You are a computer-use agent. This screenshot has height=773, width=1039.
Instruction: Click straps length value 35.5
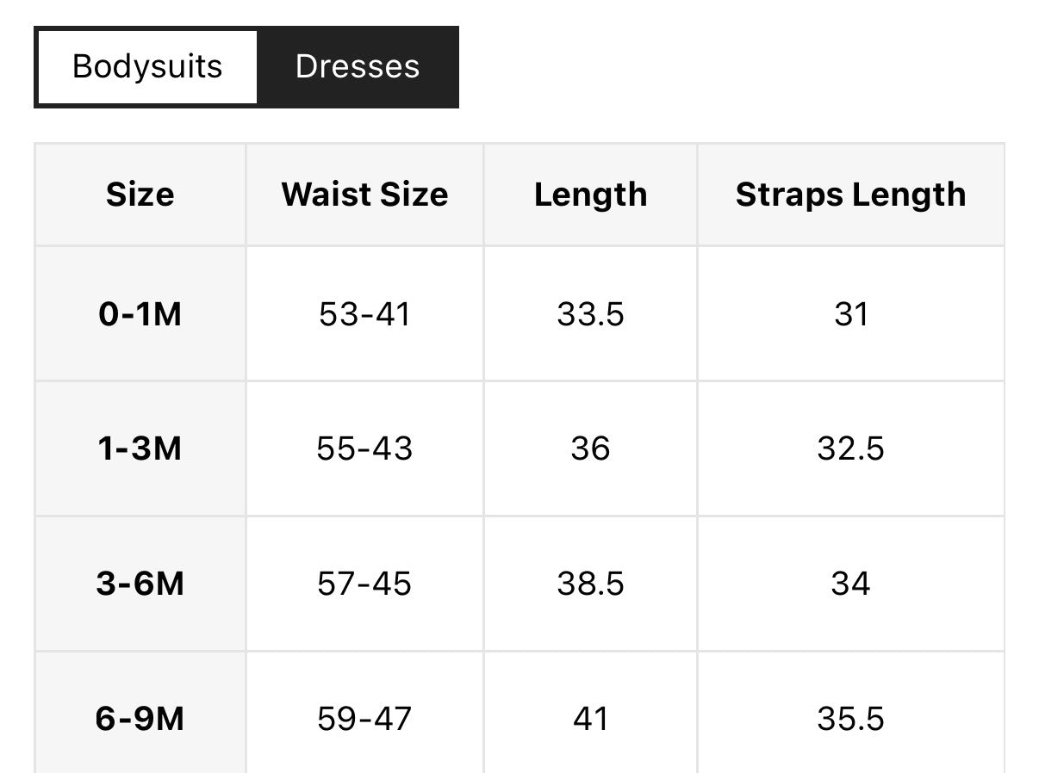click(x=850, y=719)
